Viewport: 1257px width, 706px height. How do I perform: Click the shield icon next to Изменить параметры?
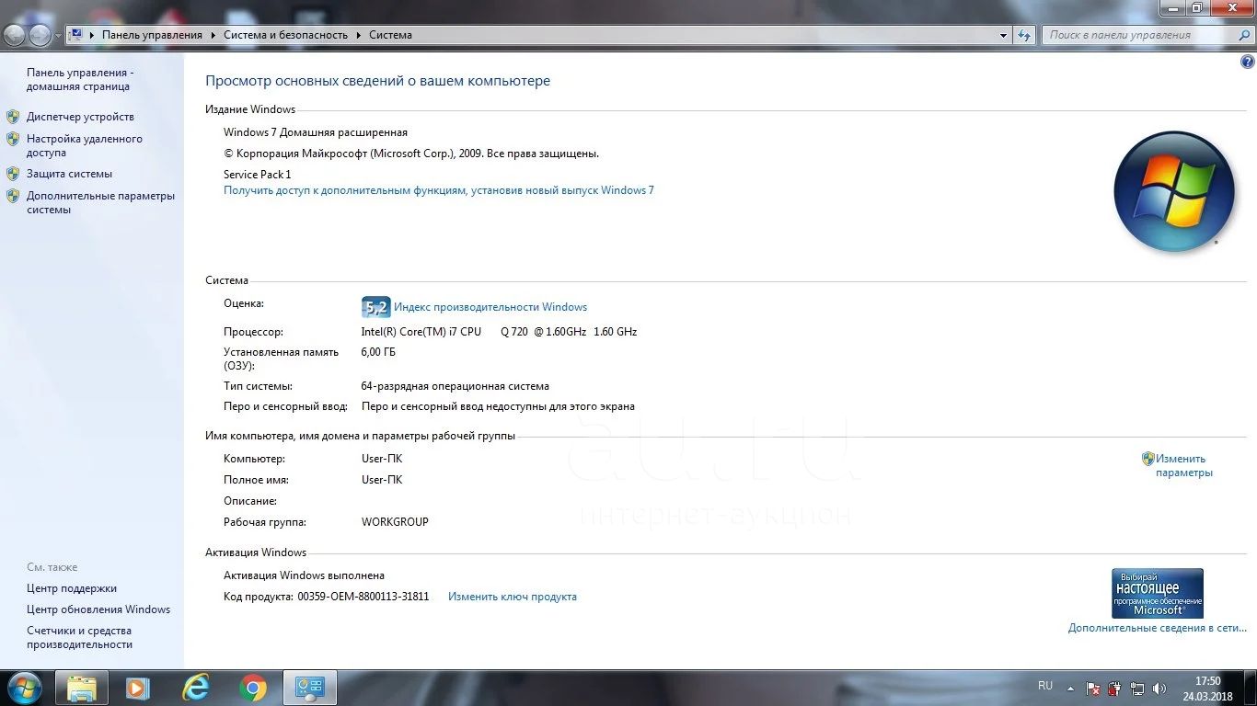click(x=1147, y=459)
